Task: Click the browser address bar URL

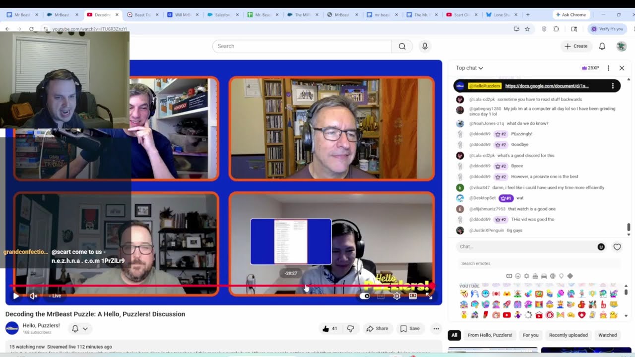Action: click(90, 29)
